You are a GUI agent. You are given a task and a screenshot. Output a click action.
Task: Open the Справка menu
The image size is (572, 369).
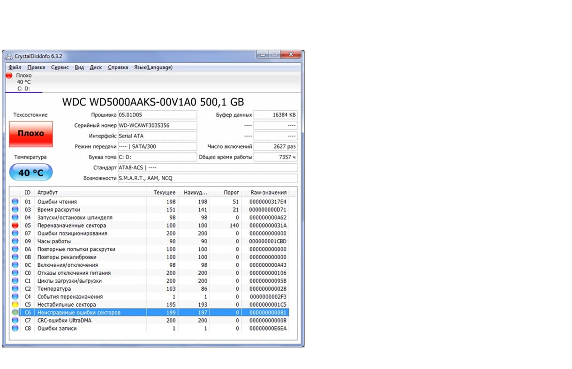pyautogui.click(x=118, y=68)
